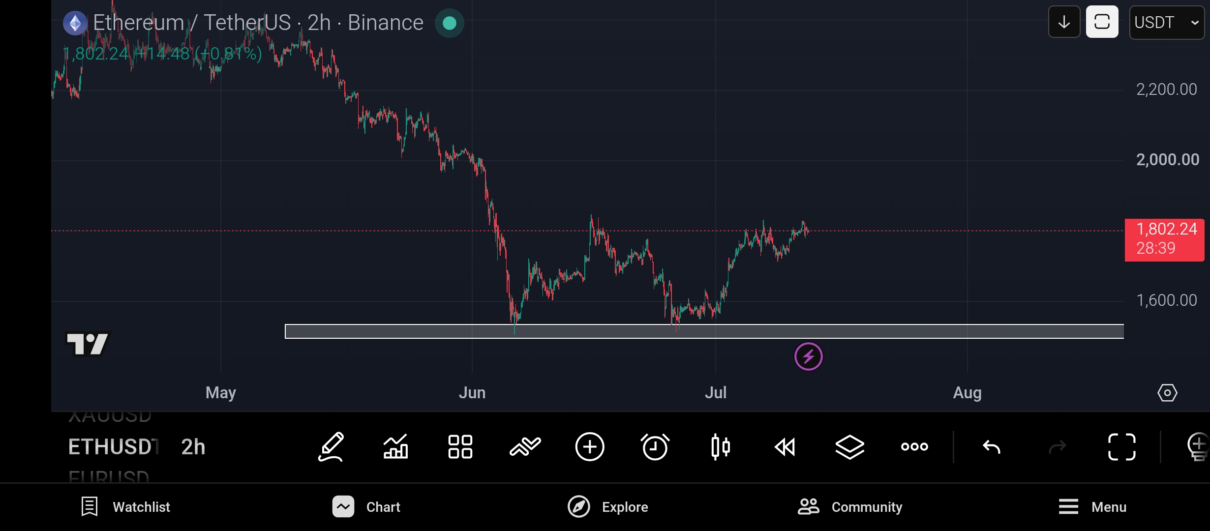Create an alert with the clock icon
This screenshot has height=531, width=1210.
coord(655,447)
